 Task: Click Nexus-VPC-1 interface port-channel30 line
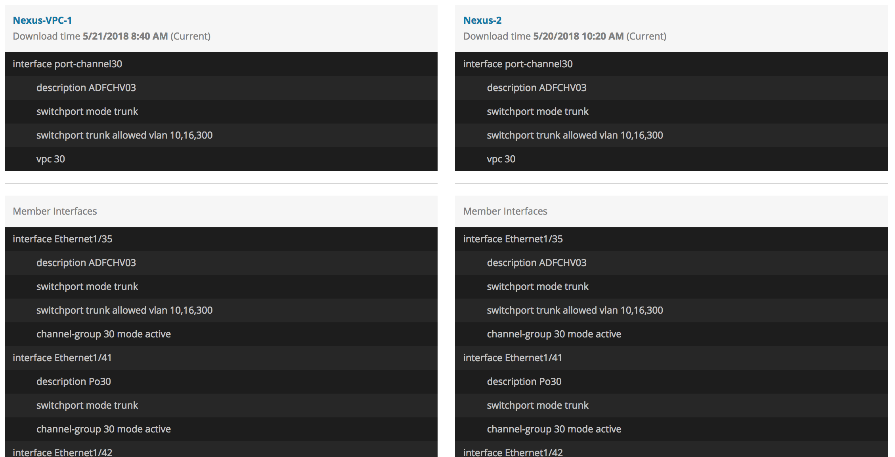(x=67, y=64)
